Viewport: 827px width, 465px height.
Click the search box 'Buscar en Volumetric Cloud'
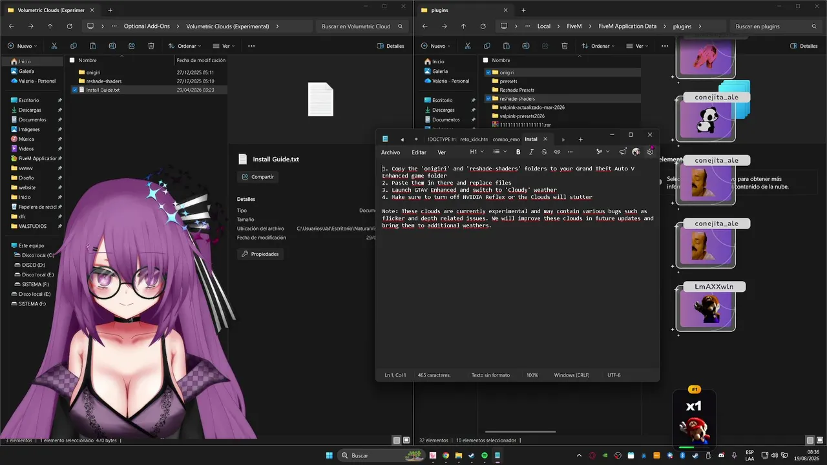click(362, 26)
